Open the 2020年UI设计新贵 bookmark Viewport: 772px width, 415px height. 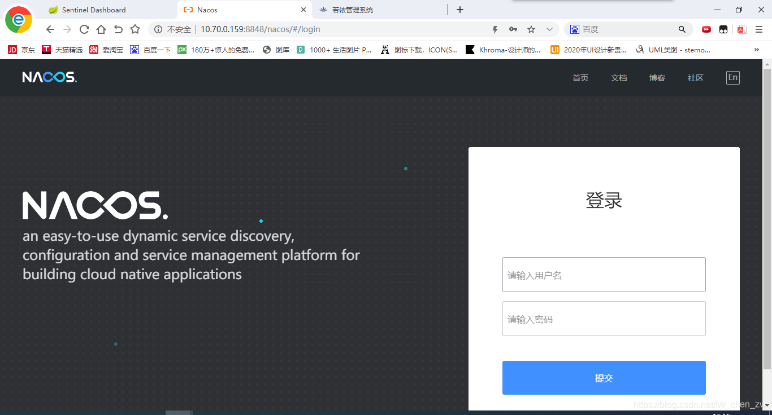[588, 50]
